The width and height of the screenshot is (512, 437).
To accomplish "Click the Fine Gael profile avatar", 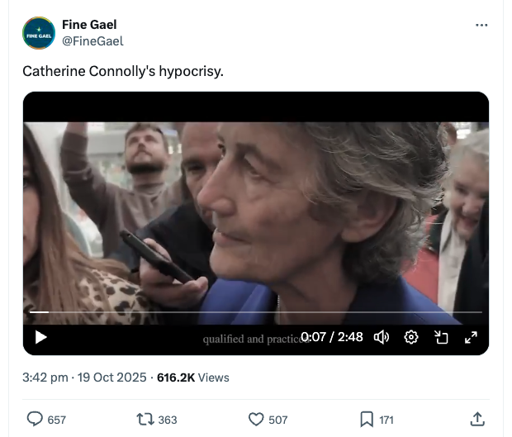I will pyautogui.click(x=39, y=33).
